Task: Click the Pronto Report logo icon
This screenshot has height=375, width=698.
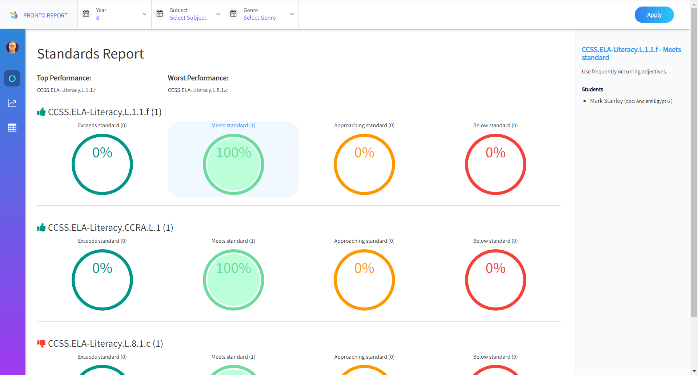Action: tap(14, 15)
